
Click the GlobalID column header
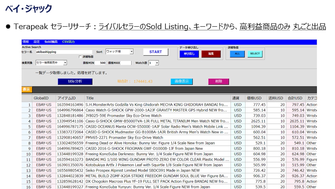[x=44, y=98]
